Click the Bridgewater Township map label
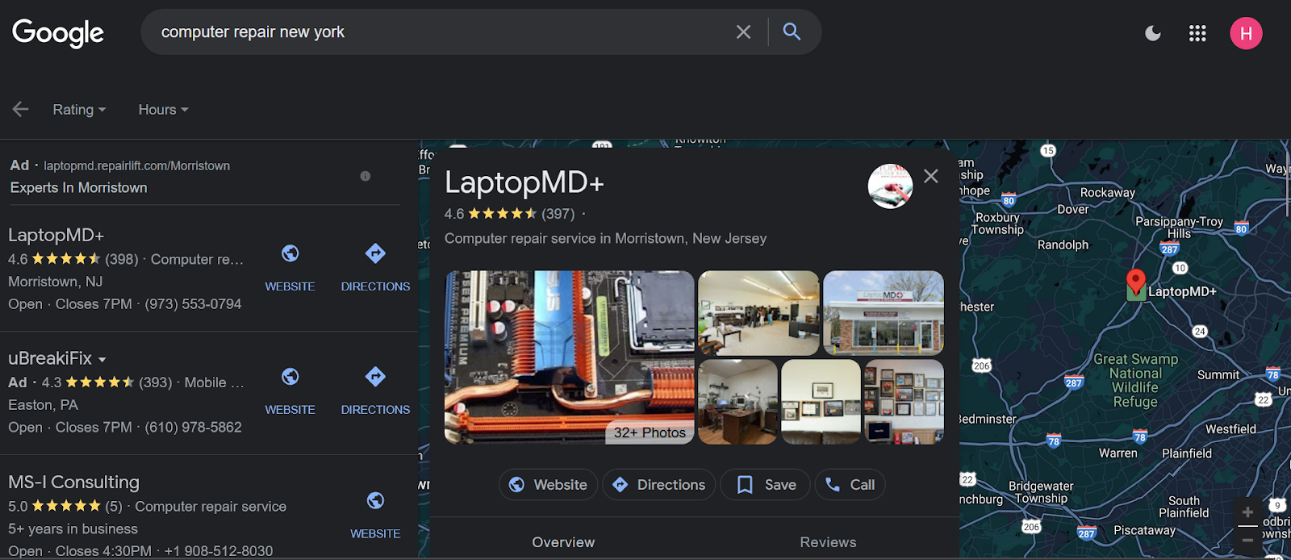This screenshot has width=1291, height=560. click(x=1041, y=492)
